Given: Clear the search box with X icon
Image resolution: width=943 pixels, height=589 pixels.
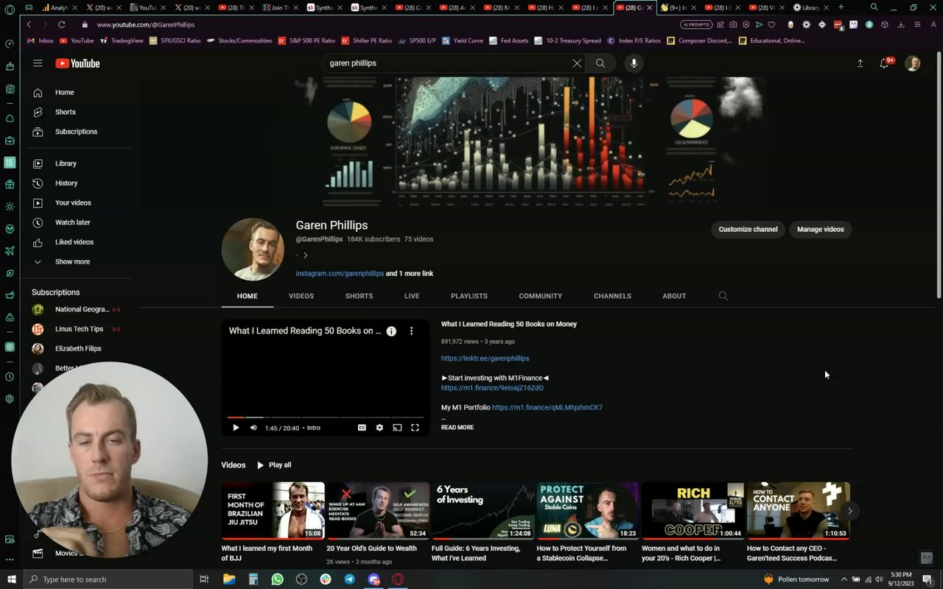Looking at the screenshot, I should click(x=577, y=63).
